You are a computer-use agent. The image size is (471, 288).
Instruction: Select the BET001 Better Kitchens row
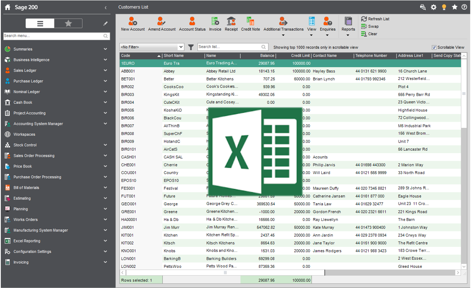tap(290, 79)
